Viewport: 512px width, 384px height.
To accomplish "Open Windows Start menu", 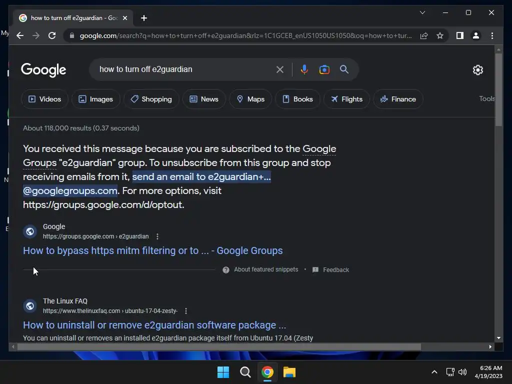I will (x=223, y=372).
